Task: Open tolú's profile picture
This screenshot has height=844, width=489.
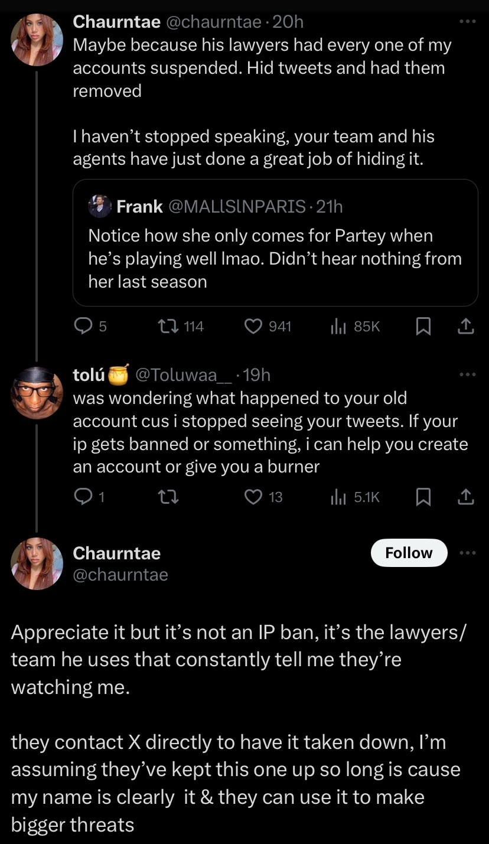Action: click(37, 392)
